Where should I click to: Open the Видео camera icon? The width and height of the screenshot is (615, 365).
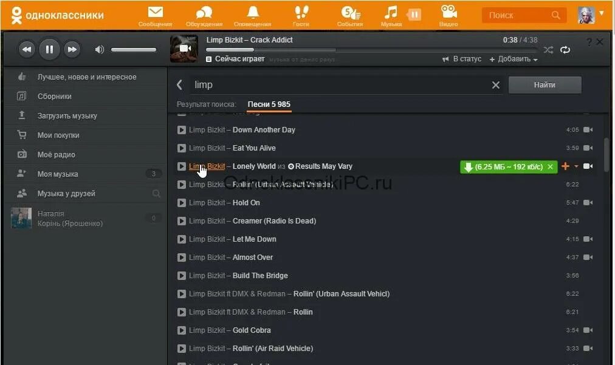(x=448, y=13)
